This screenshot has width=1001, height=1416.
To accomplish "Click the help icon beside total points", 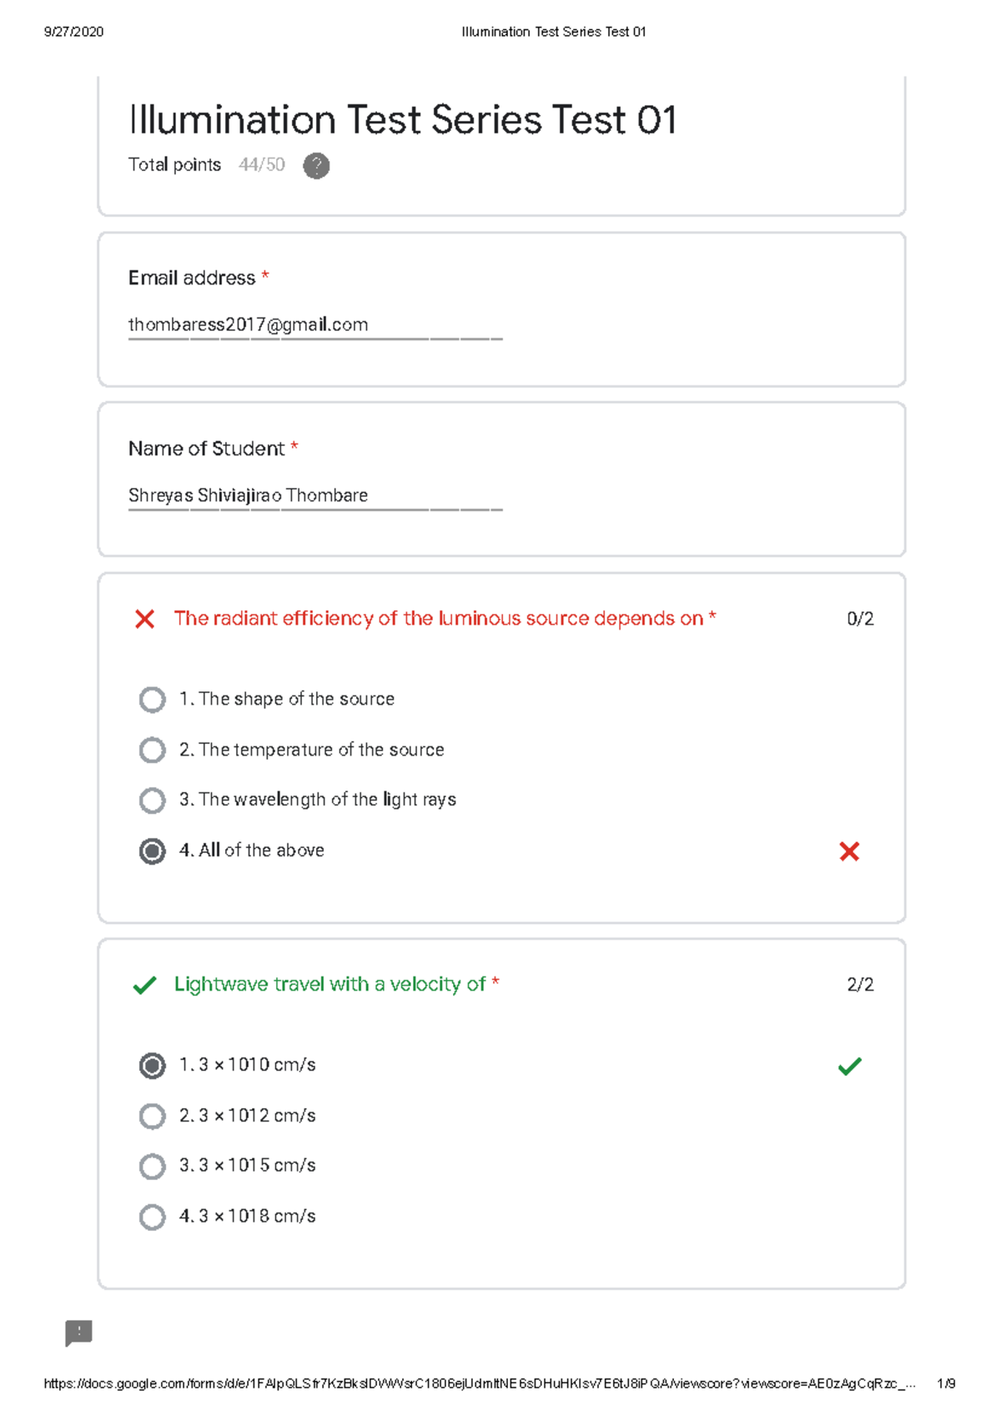I will [x=316, y=166].
